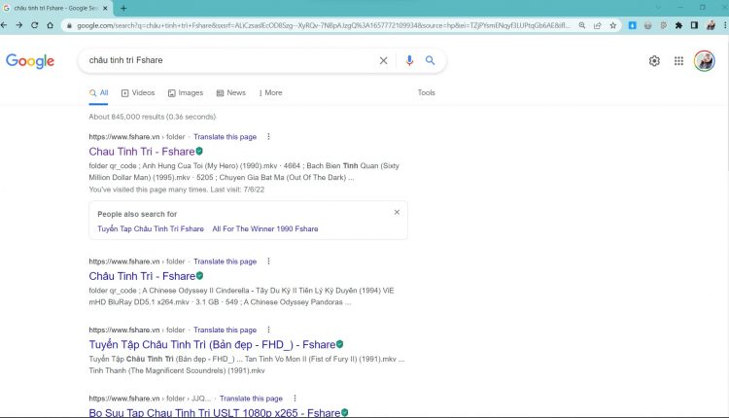The image size is (729, 418).
Task: Reload the current Google search page
Action: click(x=34, y=25)
